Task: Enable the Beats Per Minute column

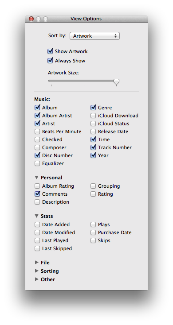Action: 37,132
